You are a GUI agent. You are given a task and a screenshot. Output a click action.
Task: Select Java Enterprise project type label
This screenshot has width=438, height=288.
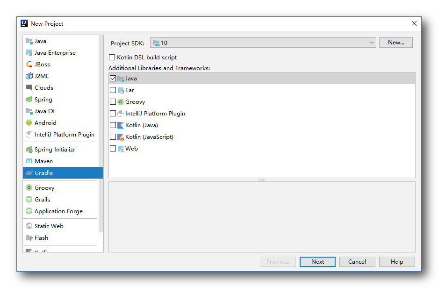click(x=55, y=53)
